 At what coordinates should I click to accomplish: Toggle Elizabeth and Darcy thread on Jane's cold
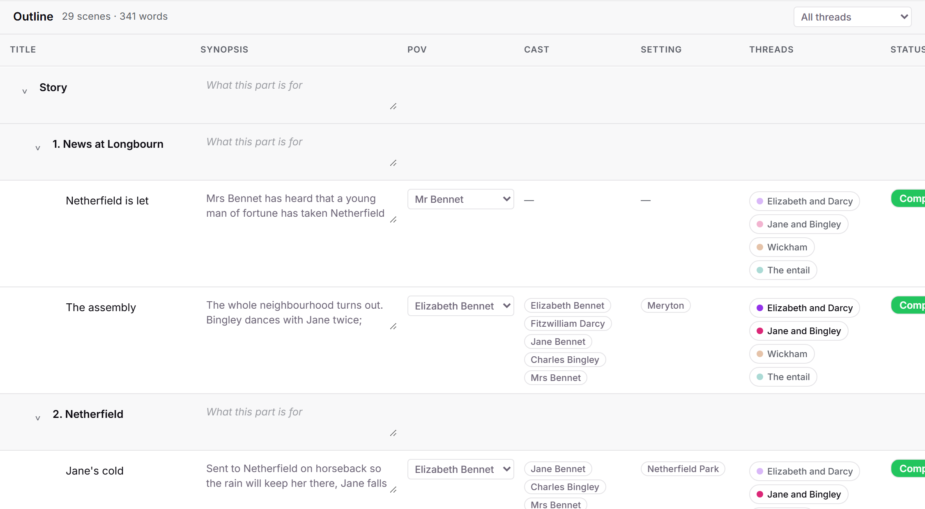point(804,471)
